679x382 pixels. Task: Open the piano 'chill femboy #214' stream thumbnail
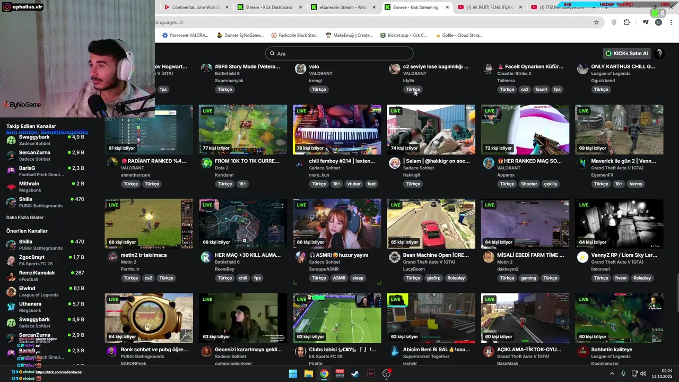(x=337, y=129)
